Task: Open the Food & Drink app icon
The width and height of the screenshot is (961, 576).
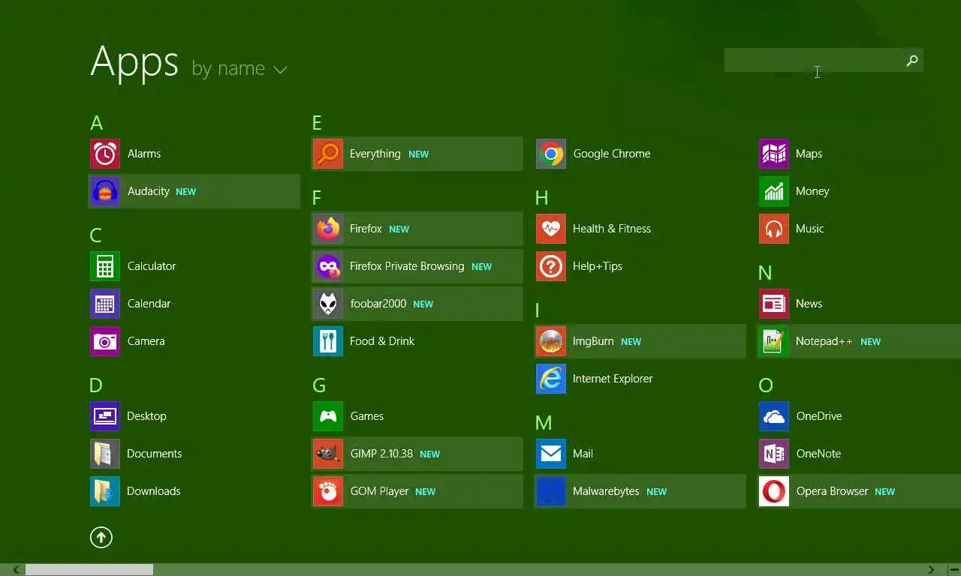Action: [x=328, y=341]
